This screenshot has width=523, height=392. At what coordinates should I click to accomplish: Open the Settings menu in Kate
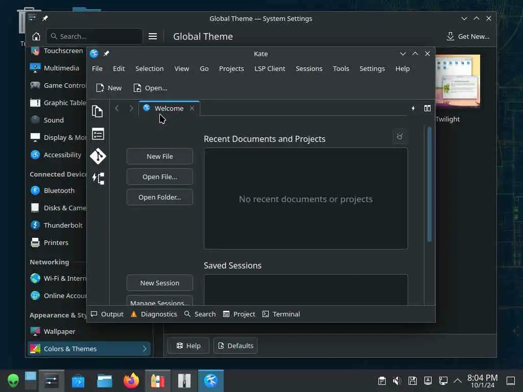click(x=372, y=69)
